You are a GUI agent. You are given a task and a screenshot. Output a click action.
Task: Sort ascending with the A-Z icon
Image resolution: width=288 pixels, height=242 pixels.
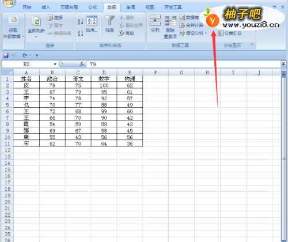(80, 21)
